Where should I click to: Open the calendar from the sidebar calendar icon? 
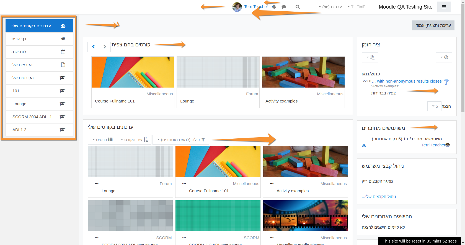(x=39, y=52)
